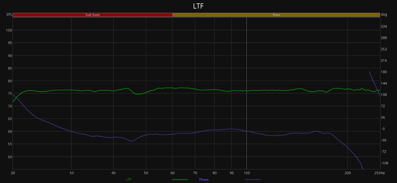The width and height of the screenshot is (397, 183).
Task: Click the 75 tick on SPL axis
Action: 9,93
